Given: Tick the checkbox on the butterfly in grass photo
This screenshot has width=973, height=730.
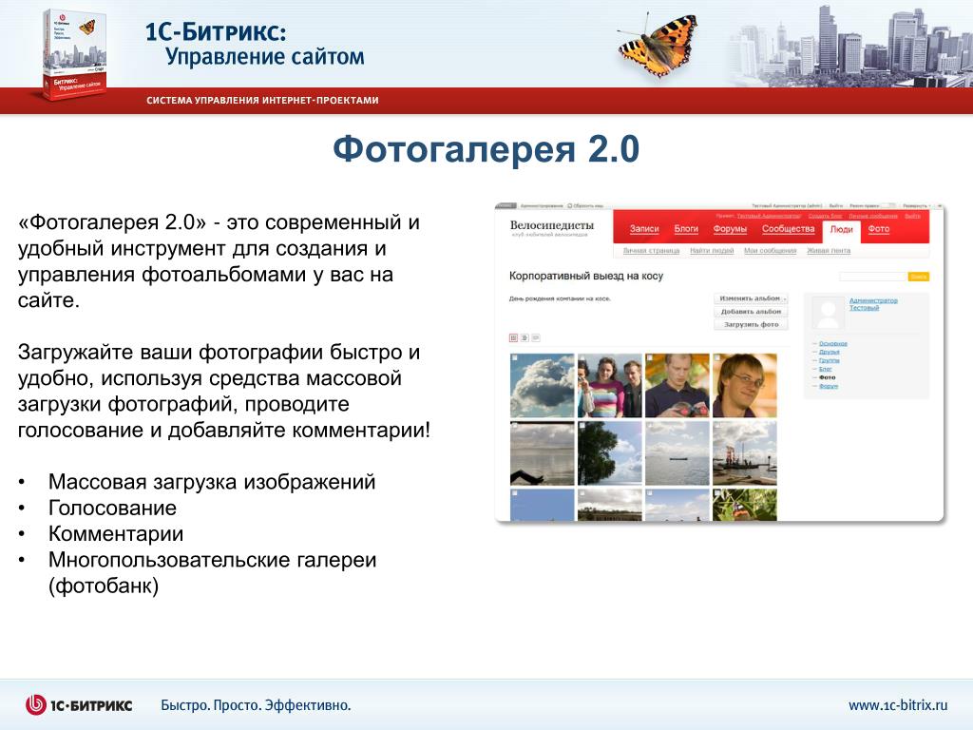Looking at the screenshot, I should click(x=717, y=493).
